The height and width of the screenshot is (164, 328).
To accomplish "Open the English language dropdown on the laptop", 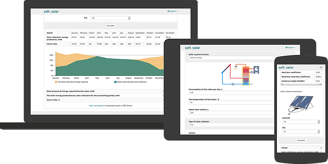I will [x=173, y=12].
